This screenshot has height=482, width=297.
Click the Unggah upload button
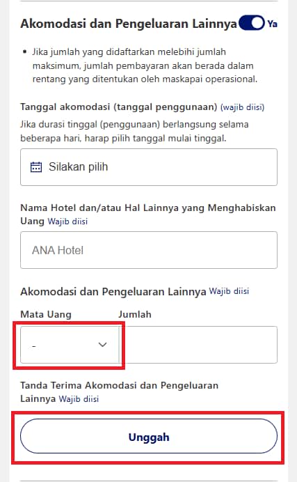point(149,436)
